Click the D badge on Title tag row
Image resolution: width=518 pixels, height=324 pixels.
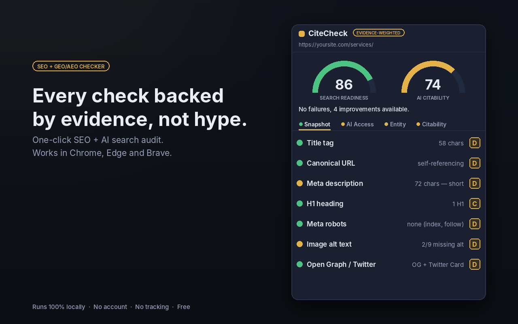pos(475,143)
